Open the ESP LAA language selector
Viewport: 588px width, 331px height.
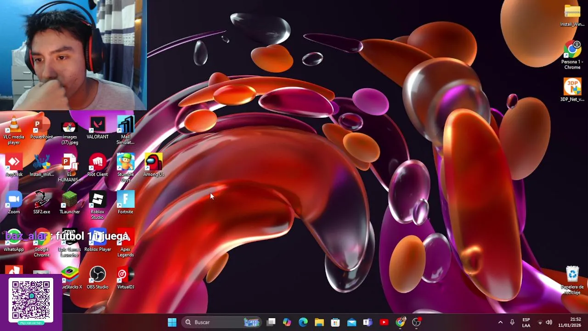pos(526,322)
